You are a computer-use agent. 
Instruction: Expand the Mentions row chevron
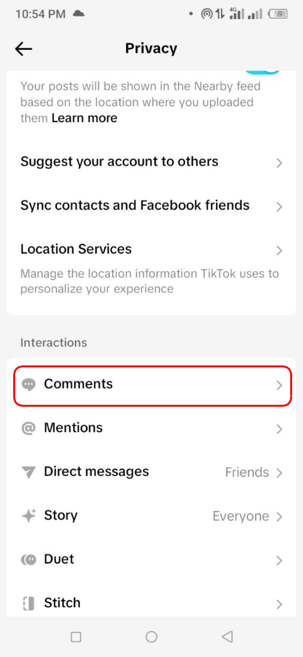pyautogui.click(x=279, y=429)
